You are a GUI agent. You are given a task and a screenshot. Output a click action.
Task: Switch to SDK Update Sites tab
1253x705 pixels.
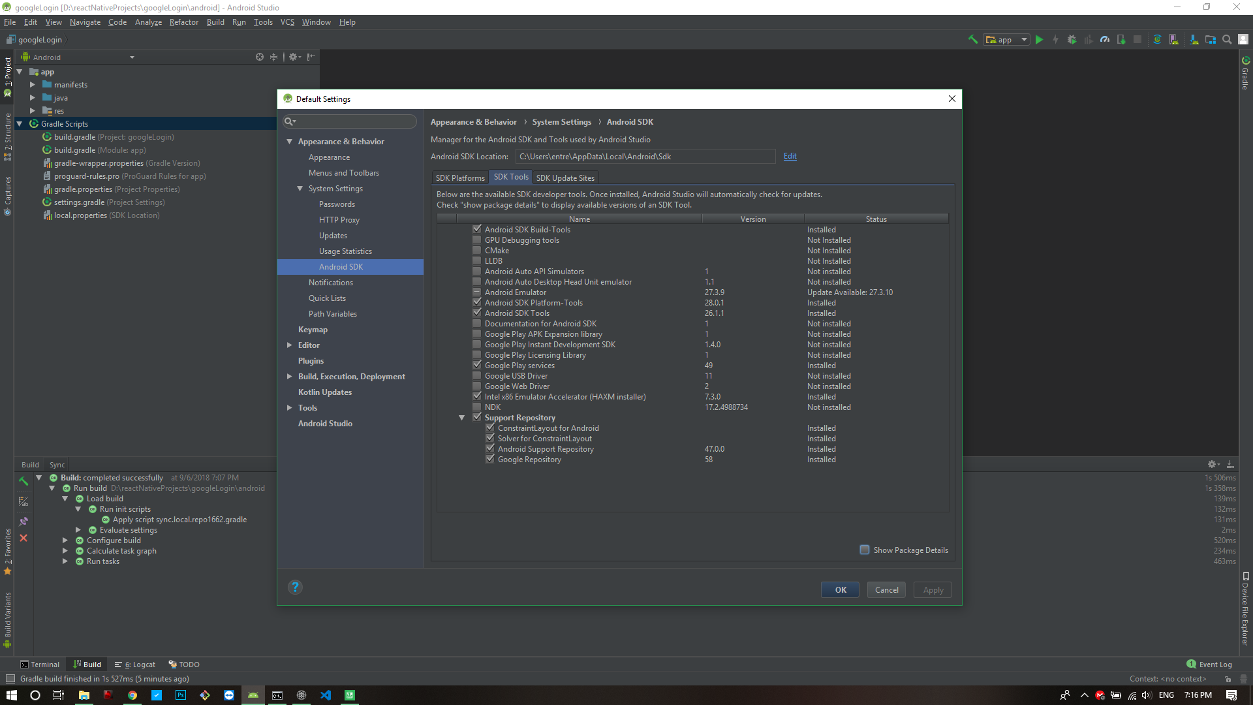tap(565, 178)
